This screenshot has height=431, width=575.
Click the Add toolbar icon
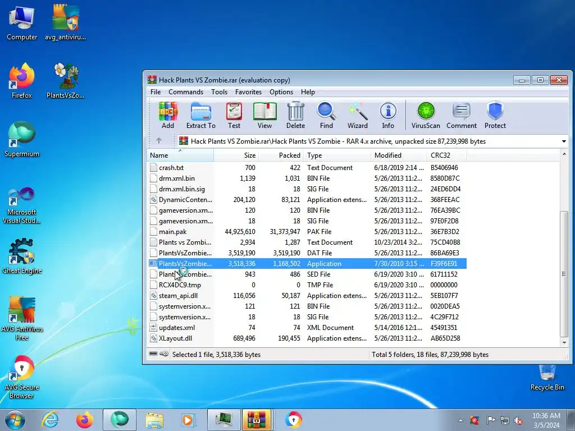click(168, 115)
